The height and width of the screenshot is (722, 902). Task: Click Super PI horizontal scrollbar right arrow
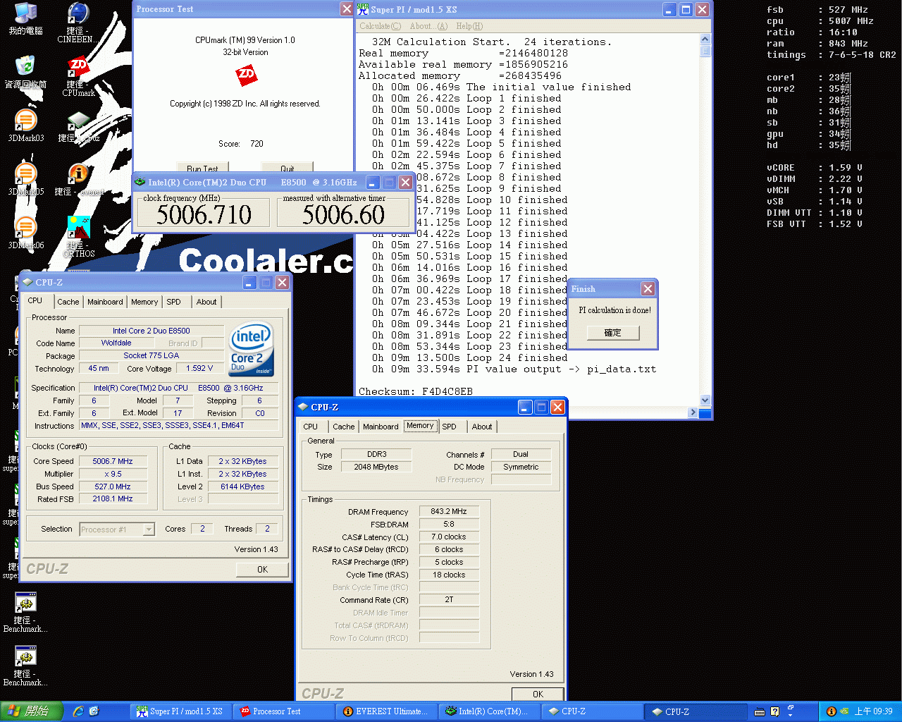pos(693,412)
